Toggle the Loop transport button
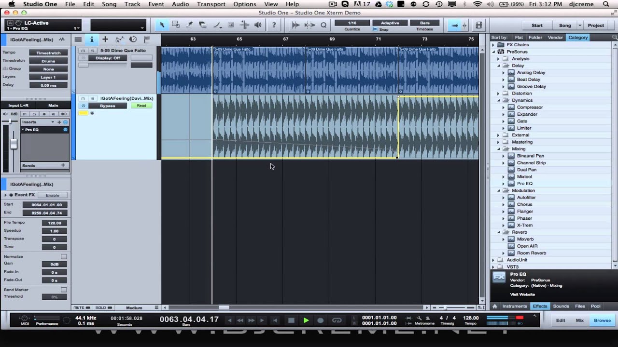Image resolution: width=618 pixels, height=347 pixels. pos(337,320)
